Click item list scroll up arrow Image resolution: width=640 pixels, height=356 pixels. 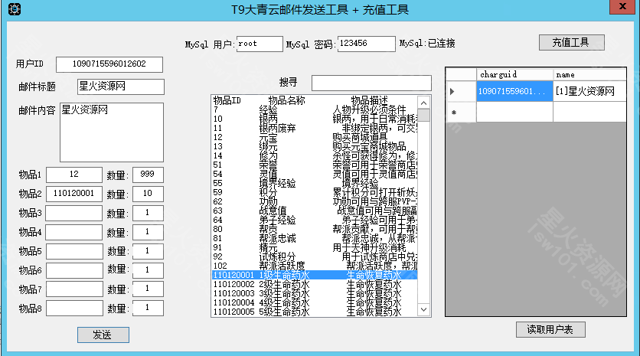[x=423, y=103]
